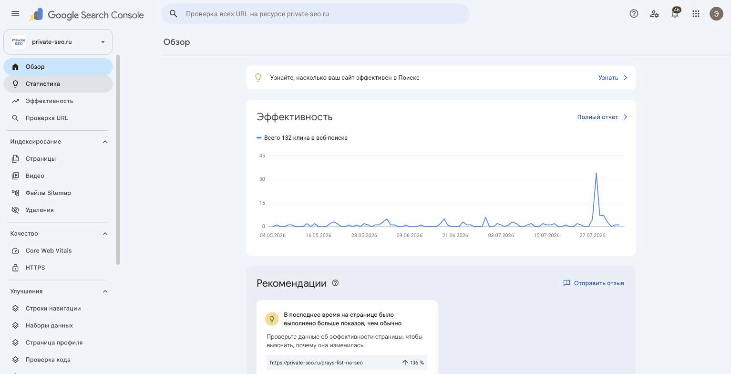Open Видео indexing in sidebar
731x374 pixels.
tap(58, 176)
